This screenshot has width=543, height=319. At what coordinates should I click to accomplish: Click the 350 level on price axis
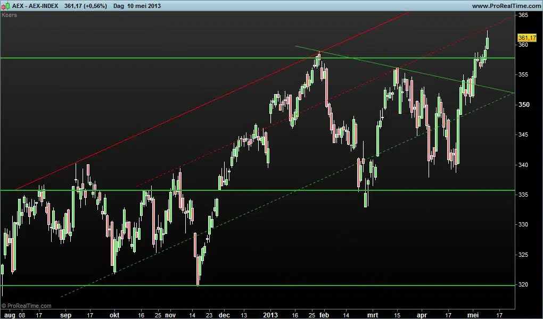(523, 105)
